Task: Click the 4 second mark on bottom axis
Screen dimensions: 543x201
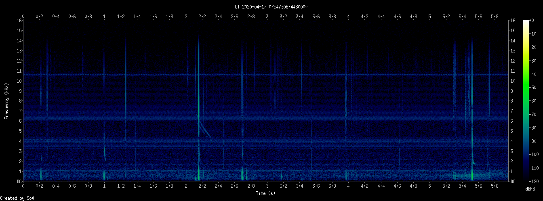Action: (348, 186)
